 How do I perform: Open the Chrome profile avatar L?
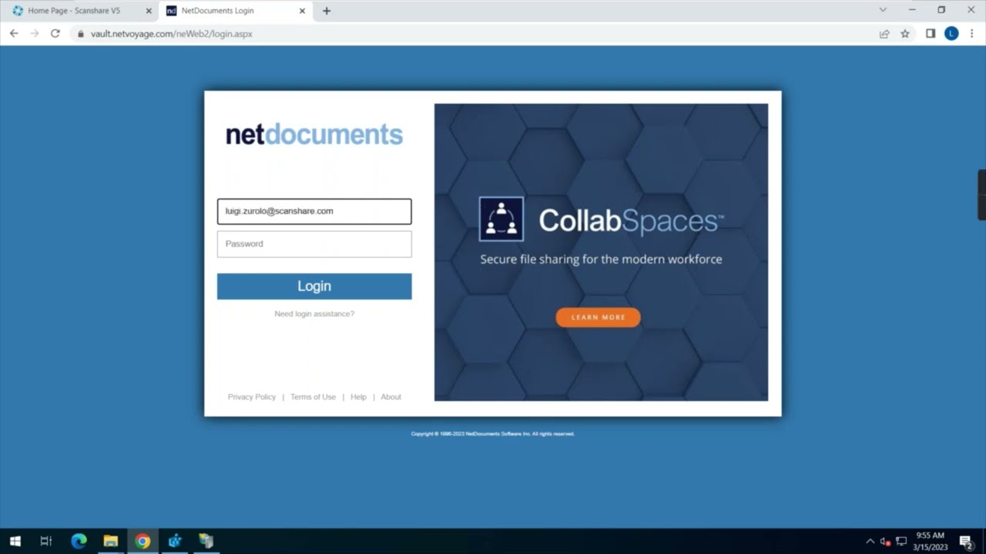tap(951, 34)
